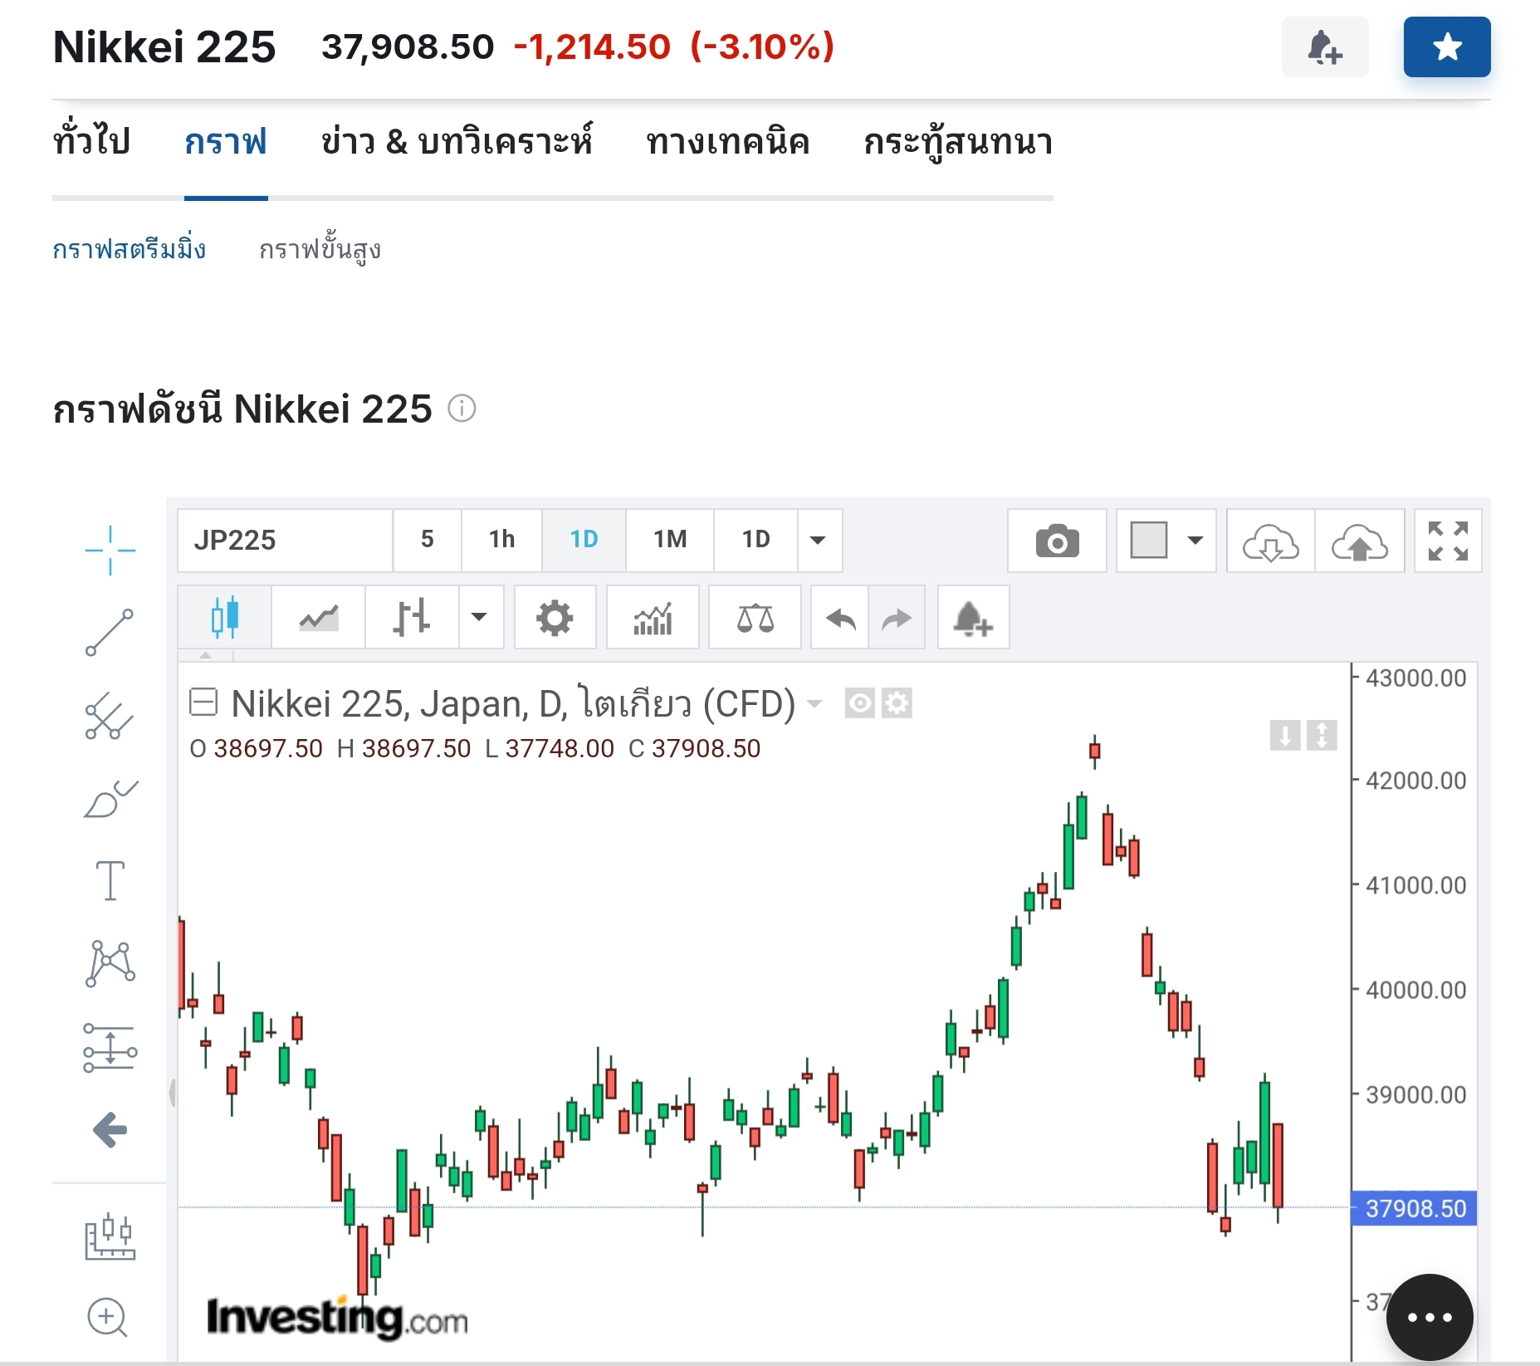Switch to the ทางเทคนิค tab
The width and height of the screenshot is (1540, 1366).
coord(727,142)
